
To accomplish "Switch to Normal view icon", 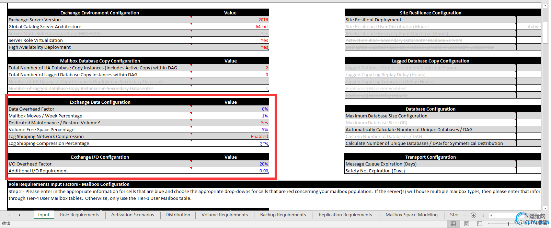I will pos(453,224).
